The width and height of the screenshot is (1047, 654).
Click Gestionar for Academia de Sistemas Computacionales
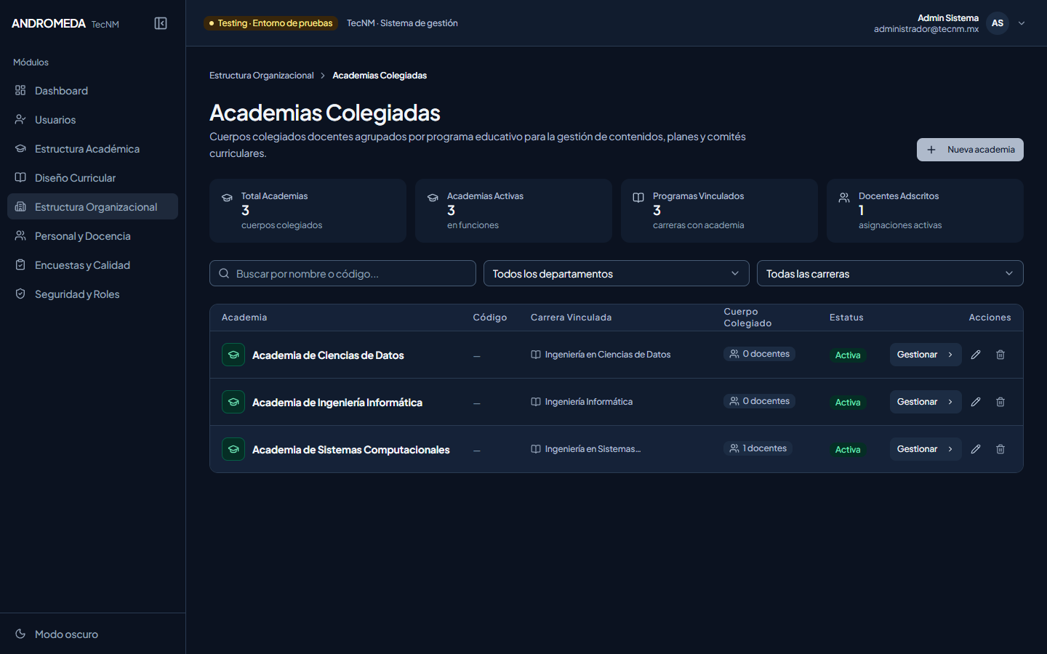pyautogui.click(x=926, y=449)
